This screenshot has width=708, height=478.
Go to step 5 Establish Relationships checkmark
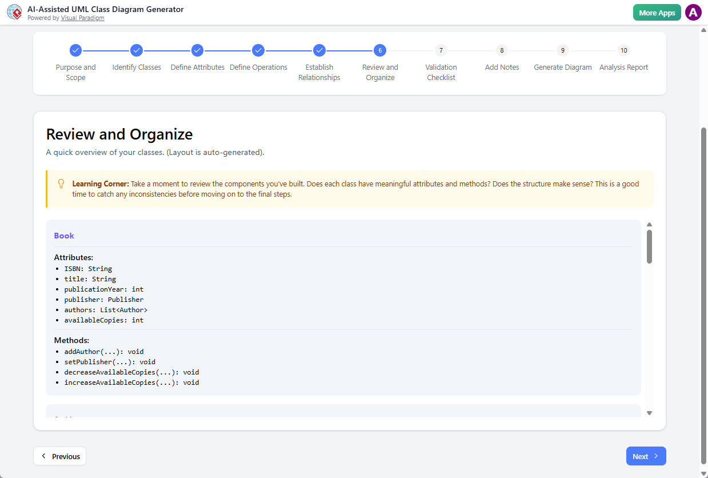(319, 50)
